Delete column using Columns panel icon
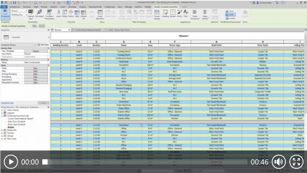Viewport: 307px width, 173px height. click(x=65, y=13)
